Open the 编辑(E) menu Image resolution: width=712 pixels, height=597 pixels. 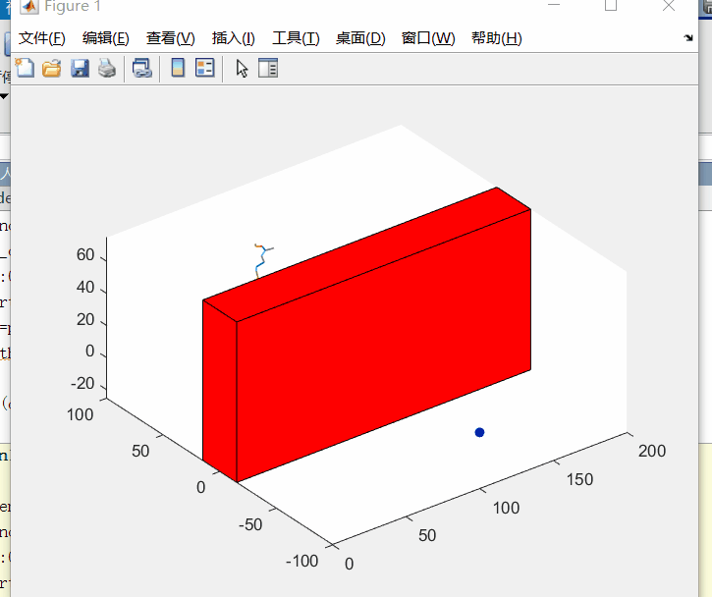pyautogui.click(x=106, y=38)
